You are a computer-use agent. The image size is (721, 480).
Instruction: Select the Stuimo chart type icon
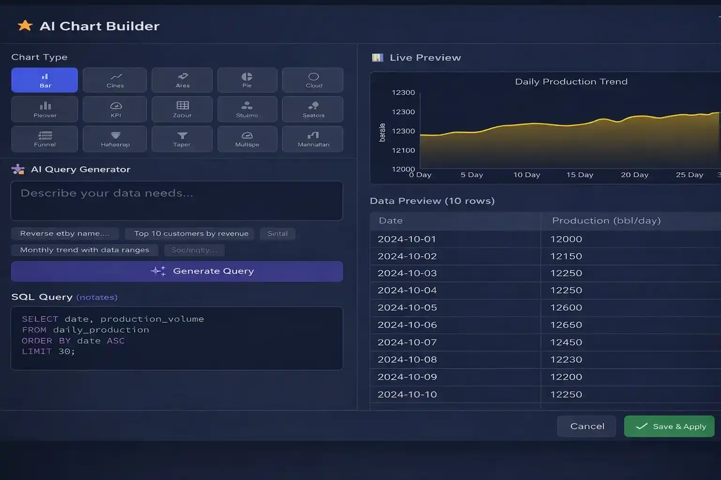(247, 109)
